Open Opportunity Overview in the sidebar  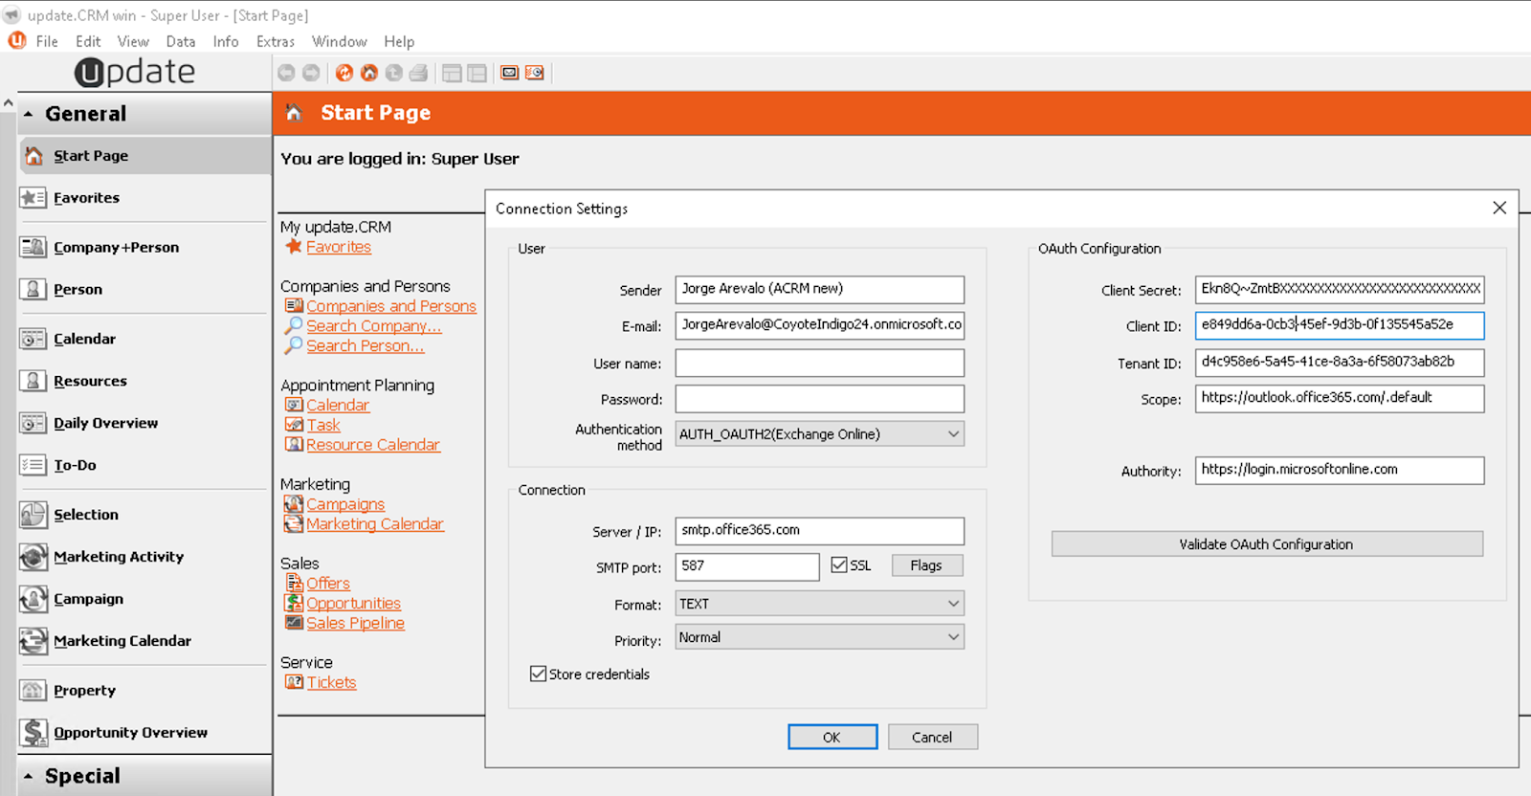[x=144, y=733]
